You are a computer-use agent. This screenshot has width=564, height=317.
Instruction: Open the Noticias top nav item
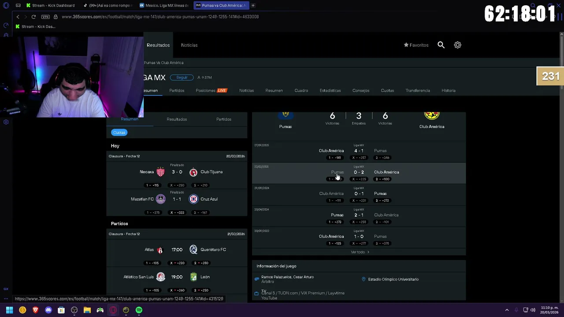[189, 45]
